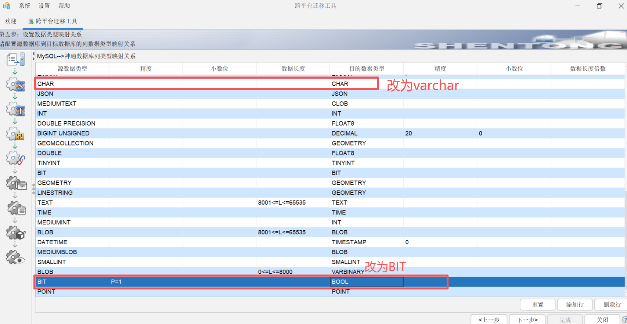Click the 重置 button
Screen dimensions: 627x324
(x=538, y=305)
